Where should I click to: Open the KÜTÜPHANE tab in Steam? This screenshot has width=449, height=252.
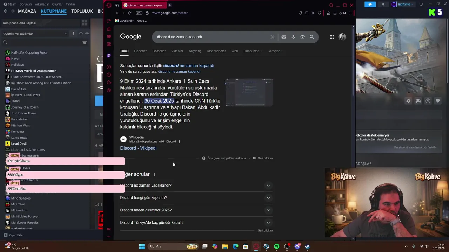pos(54,11)
